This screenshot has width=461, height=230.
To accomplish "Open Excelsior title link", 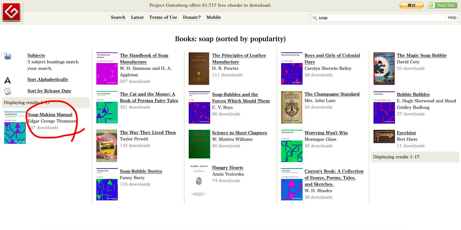I will coord(407,133).
